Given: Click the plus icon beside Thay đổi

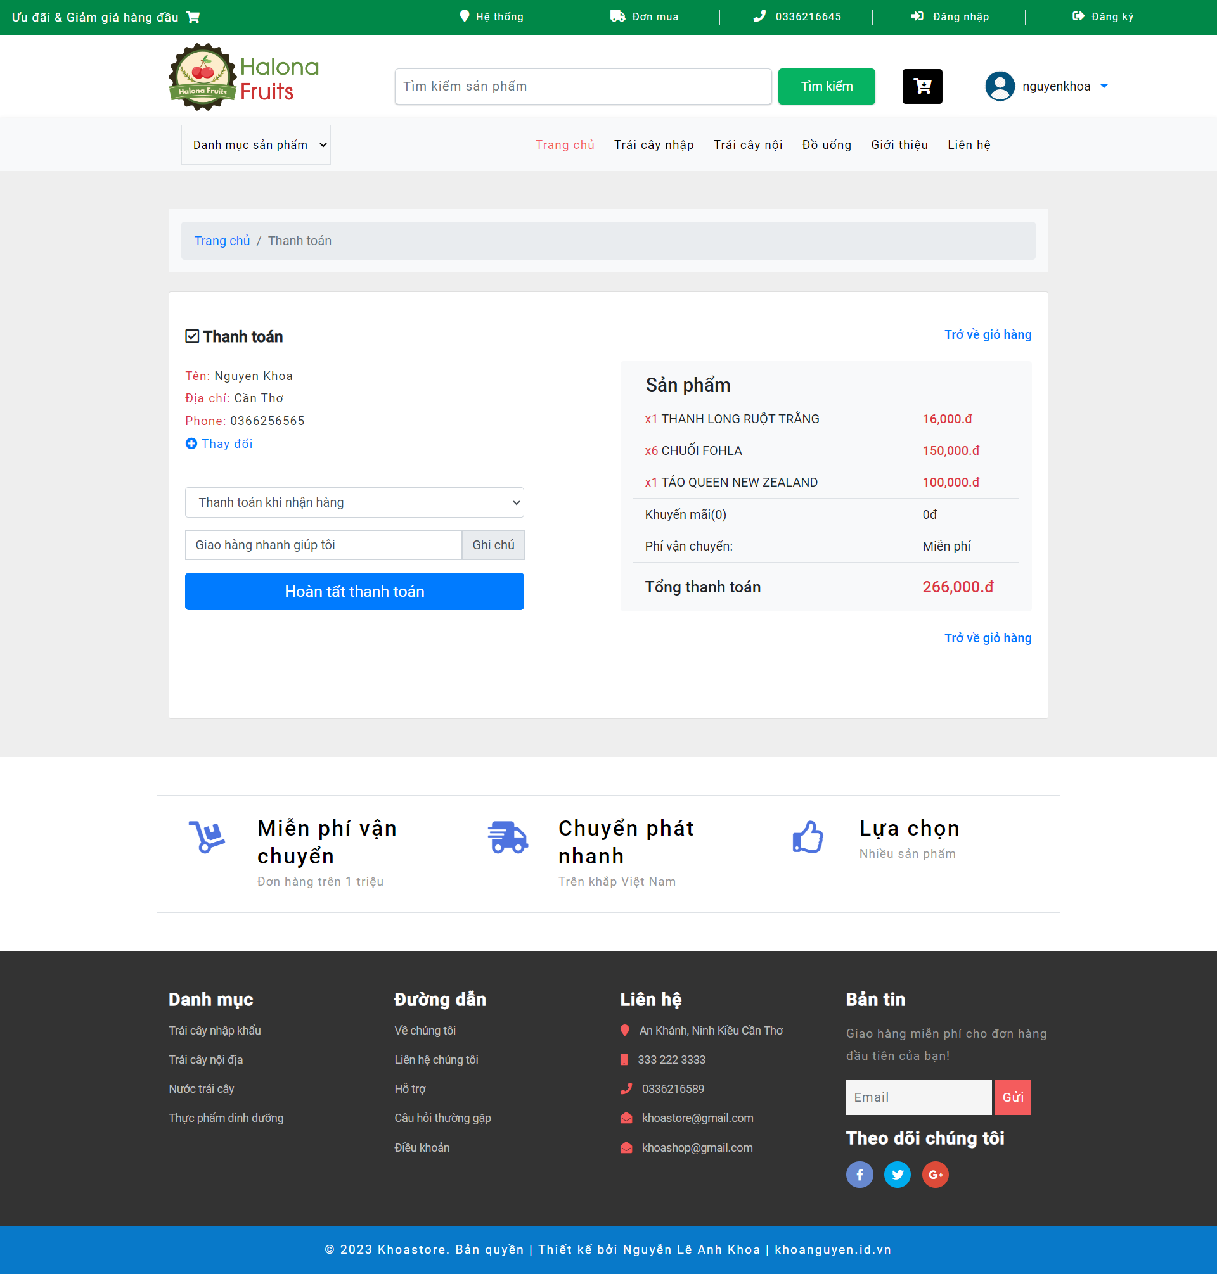Looking at the screenshot, I should (191, 443).
